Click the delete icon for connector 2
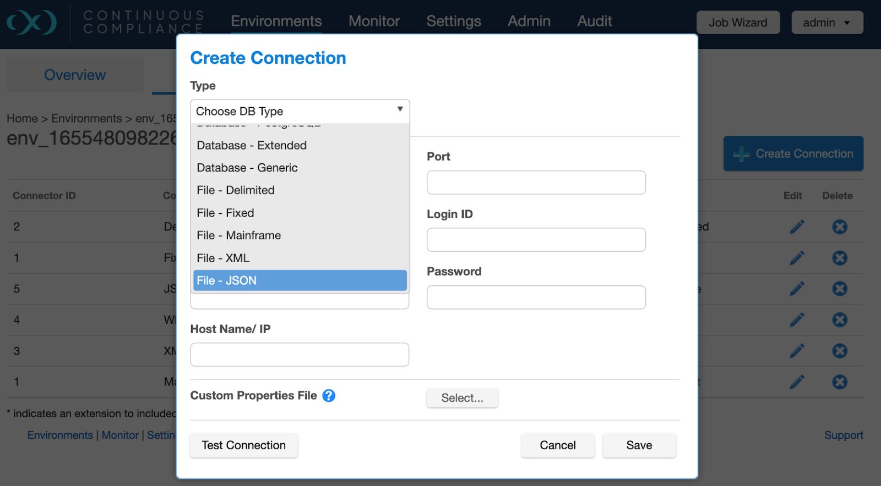The width and height of the screenshot is (881, 486). [839, 227]
